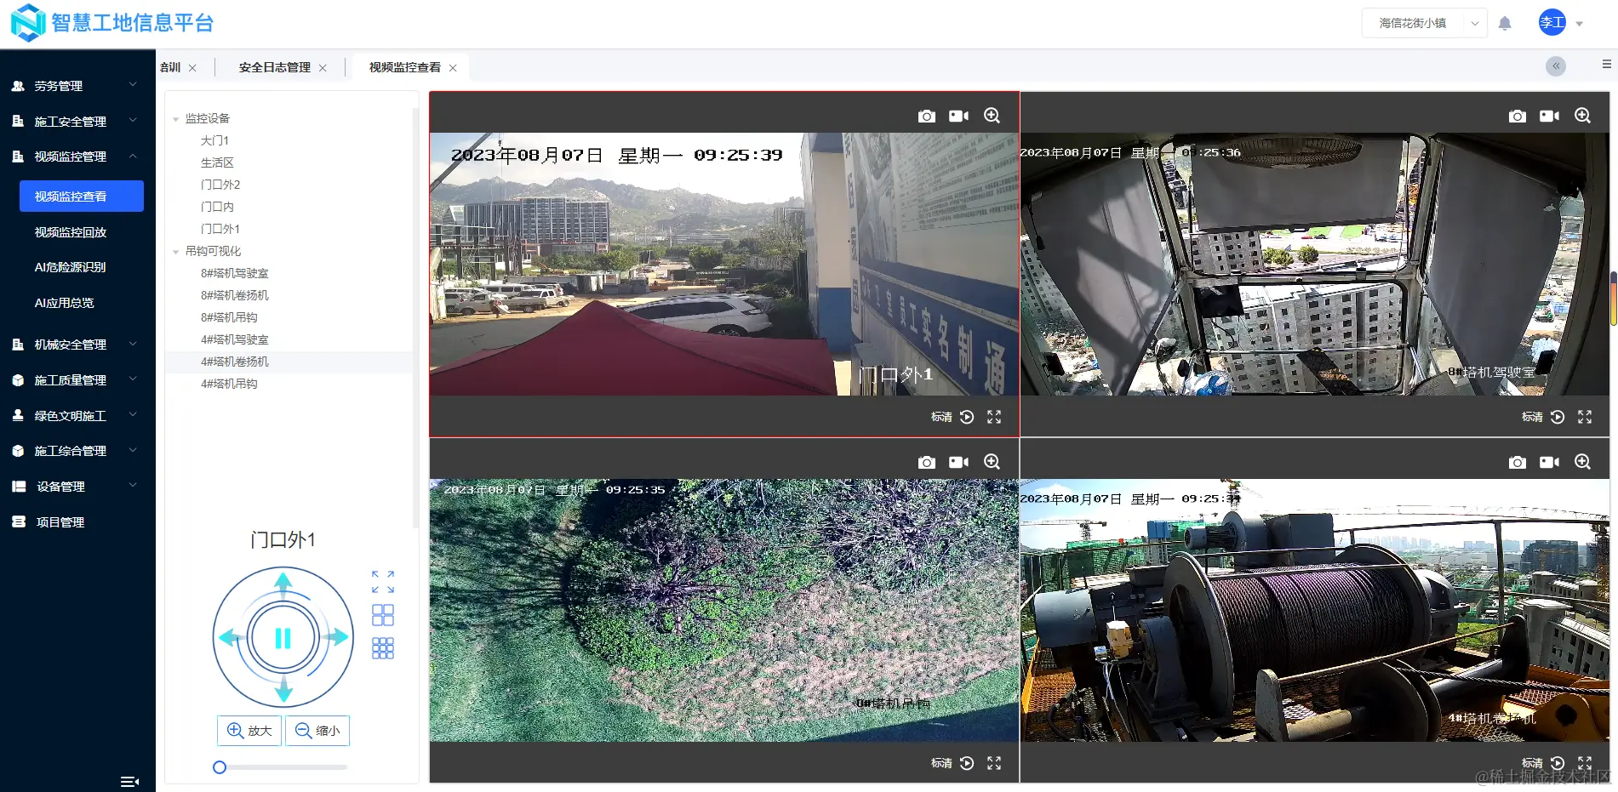The image size is (1618, 792).
Task: Switch to nine-grid video layout
Action: [383, 648]
